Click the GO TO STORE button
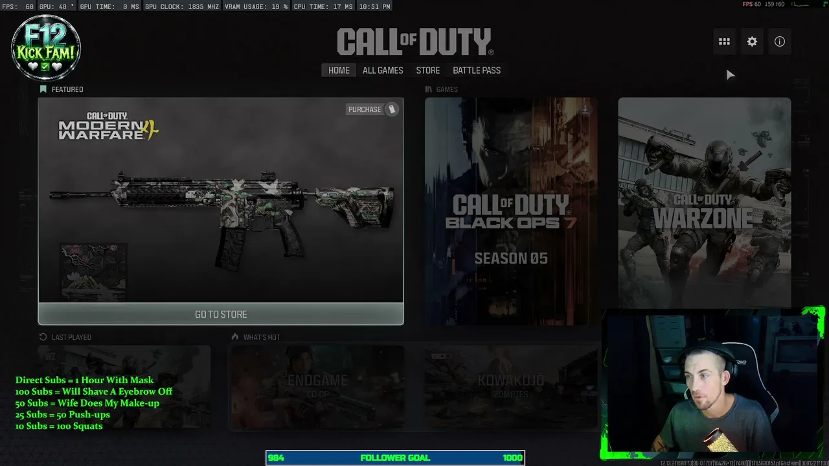This screenshot has height=466, width=829. click(x=221, y=314)
